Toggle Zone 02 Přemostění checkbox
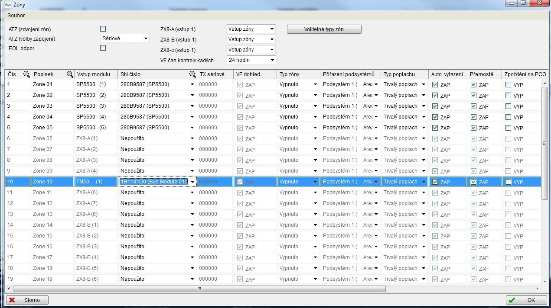The height and width of the screenshot is (308, 551). point(473,96)
